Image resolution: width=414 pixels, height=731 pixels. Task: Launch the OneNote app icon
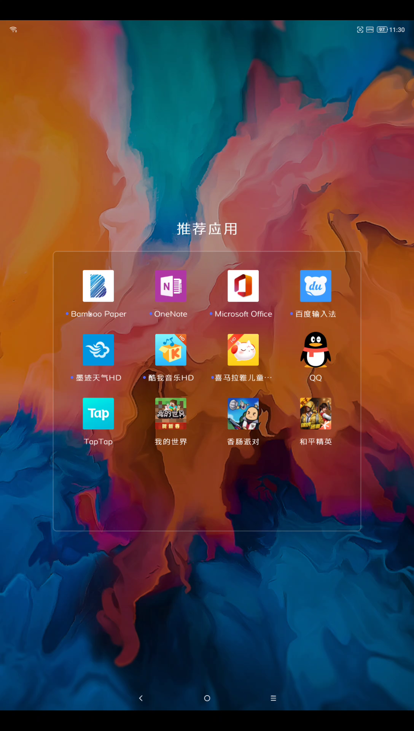click(x=170, y=286)
